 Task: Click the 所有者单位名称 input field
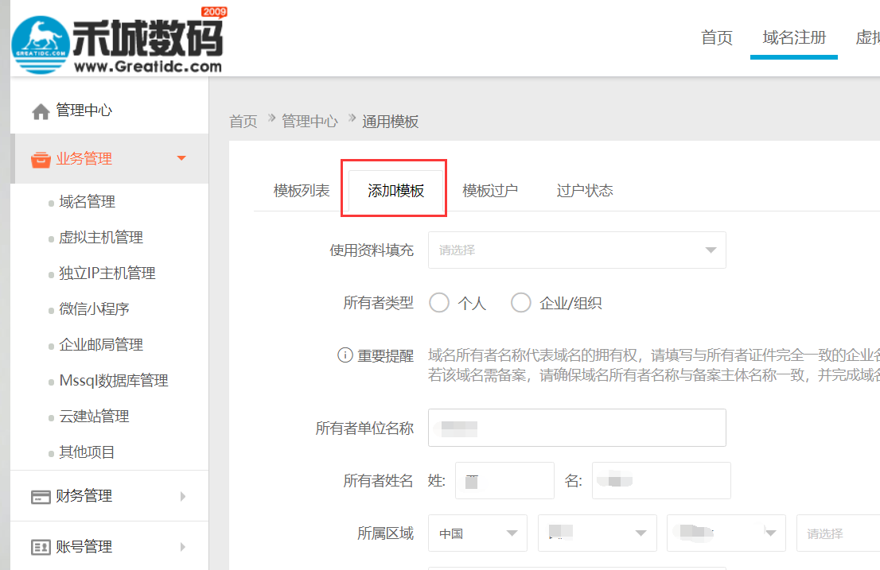click(576, 428)
